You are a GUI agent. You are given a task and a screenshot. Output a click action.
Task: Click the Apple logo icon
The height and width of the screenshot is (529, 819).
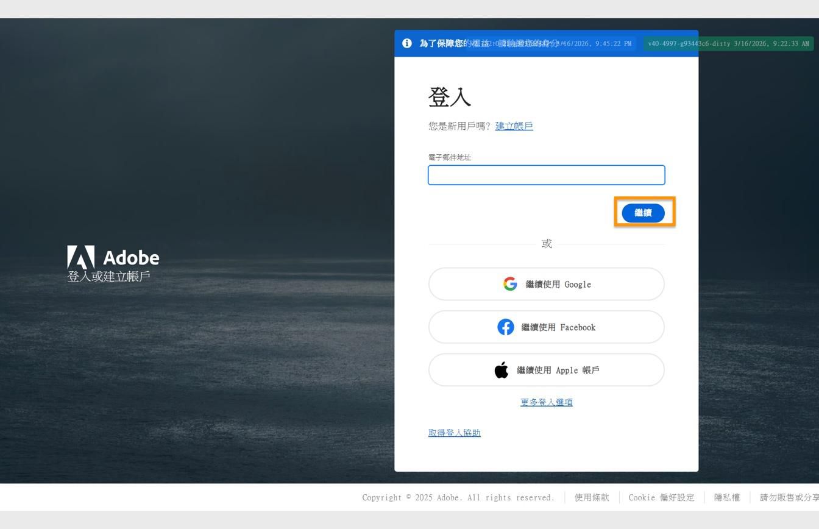[502, 369]
